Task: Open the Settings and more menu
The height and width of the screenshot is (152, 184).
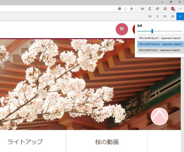Action: tap(180, 9)
